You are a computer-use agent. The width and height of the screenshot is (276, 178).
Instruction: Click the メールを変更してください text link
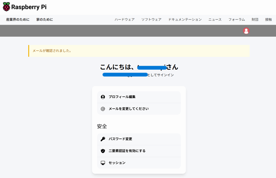(x=129, y=109)
